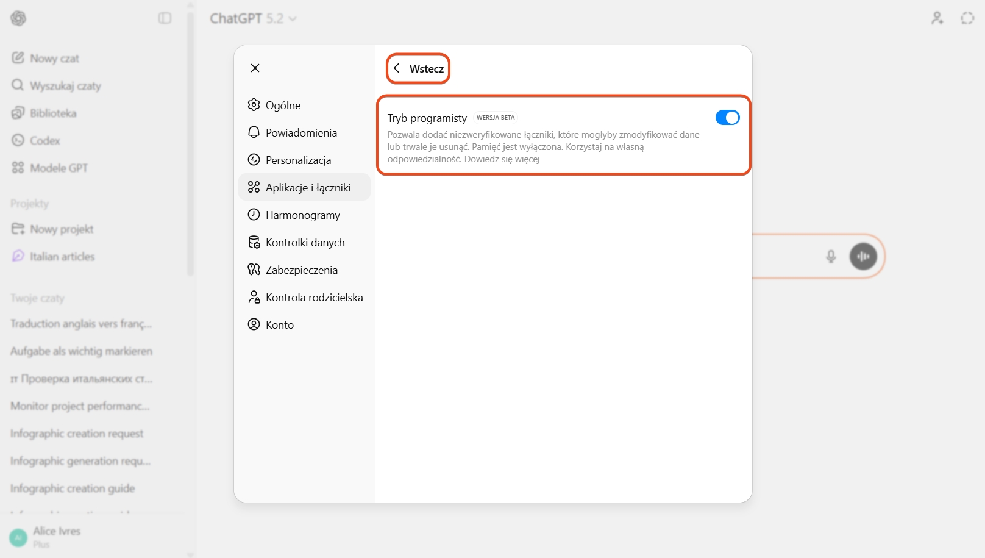Click the microphone dictation icon

(x=831, y=257)
